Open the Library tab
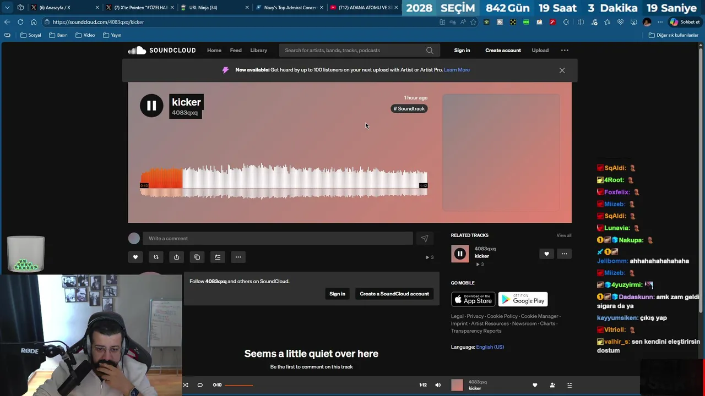 click(x=258, y=51)
